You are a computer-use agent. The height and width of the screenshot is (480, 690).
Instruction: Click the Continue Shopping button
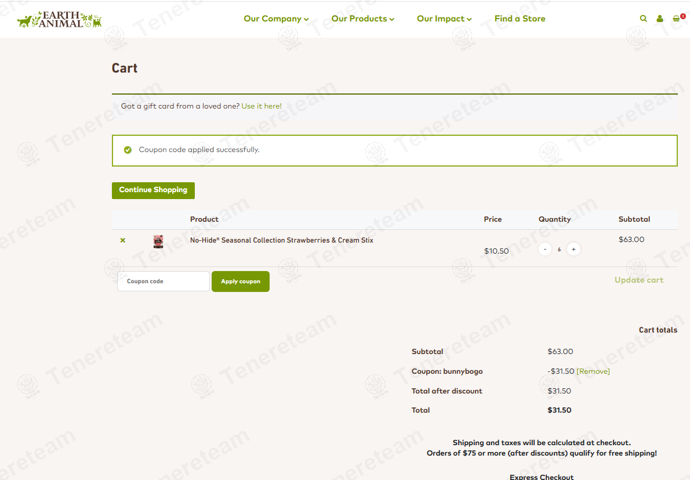point(153,190)
